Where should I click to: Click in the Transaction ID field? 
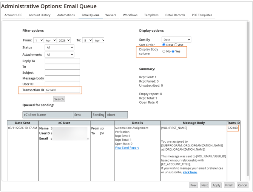click(62, 90)
